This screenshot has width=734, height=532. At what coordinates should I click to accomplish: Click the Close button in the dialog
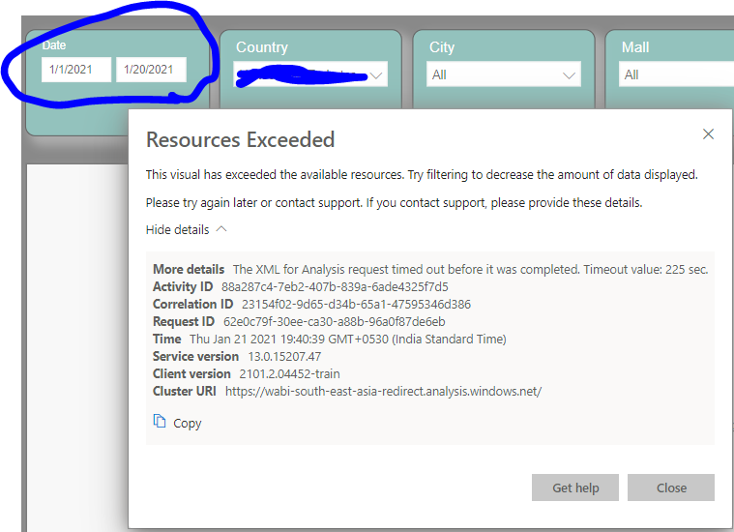671,488
